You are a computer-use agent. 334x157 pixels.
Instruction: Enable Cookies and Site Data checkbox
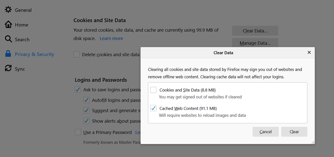[154, 90]
